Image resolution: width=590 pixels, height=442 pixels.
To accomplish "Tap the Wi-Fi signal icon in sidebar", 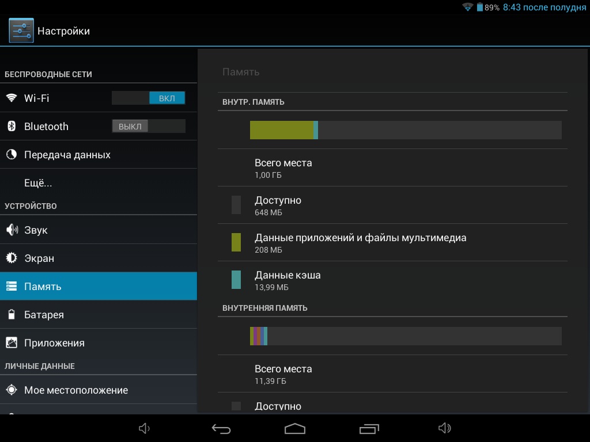I will 12,98.
